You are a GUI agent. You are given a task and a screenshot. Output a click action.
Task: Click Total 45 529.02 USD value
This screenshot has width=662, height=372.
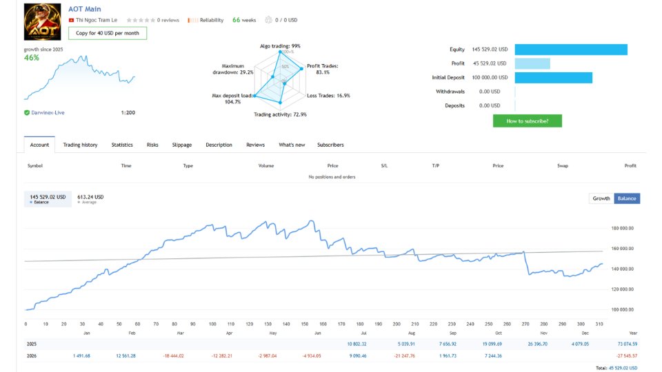pos(623,368)
